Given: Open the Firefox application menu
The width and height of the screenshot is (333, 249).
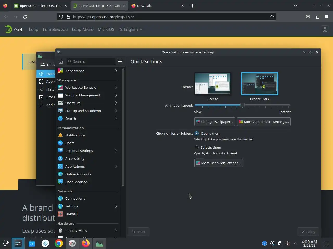Looking at the screenshot, I should [327, 17].
